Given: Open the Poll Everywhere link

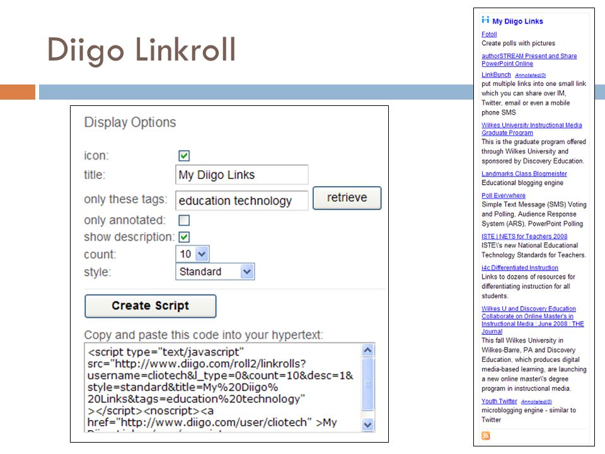Looking at the screenshot, I should click(503, 195).
